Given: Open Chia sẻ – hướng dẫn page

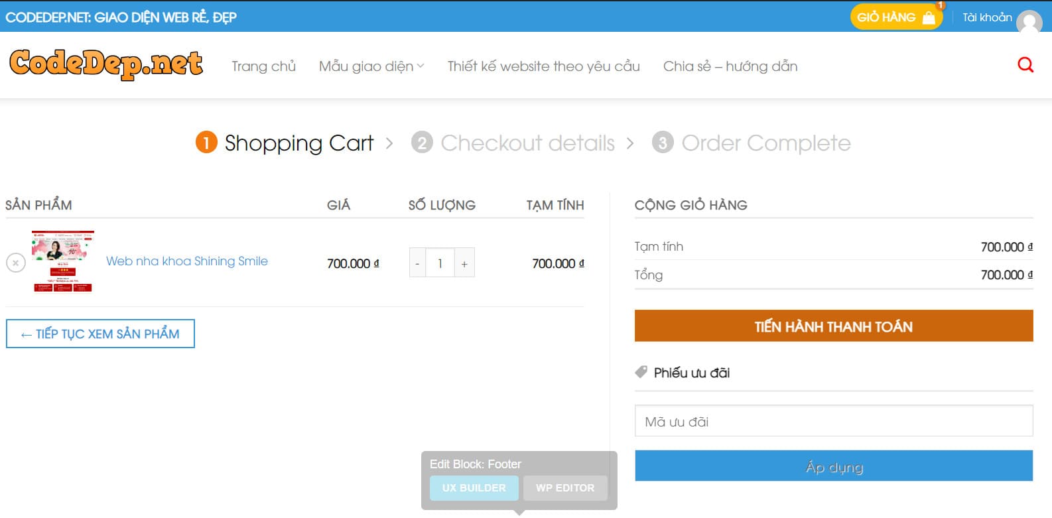Looking at the screenshot, I should pyautogui.click(x=730, y=66).
